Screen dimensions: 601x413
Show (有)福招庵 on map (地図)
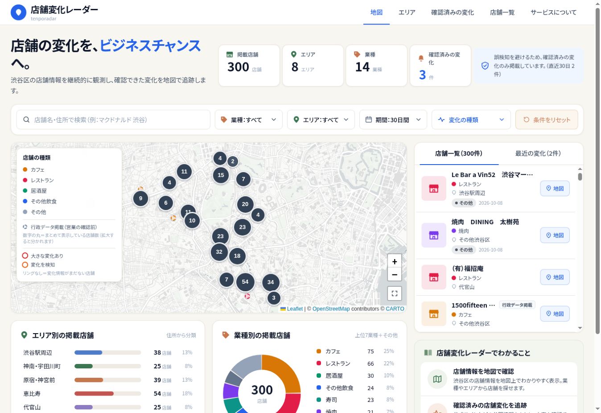coord(555,277)
